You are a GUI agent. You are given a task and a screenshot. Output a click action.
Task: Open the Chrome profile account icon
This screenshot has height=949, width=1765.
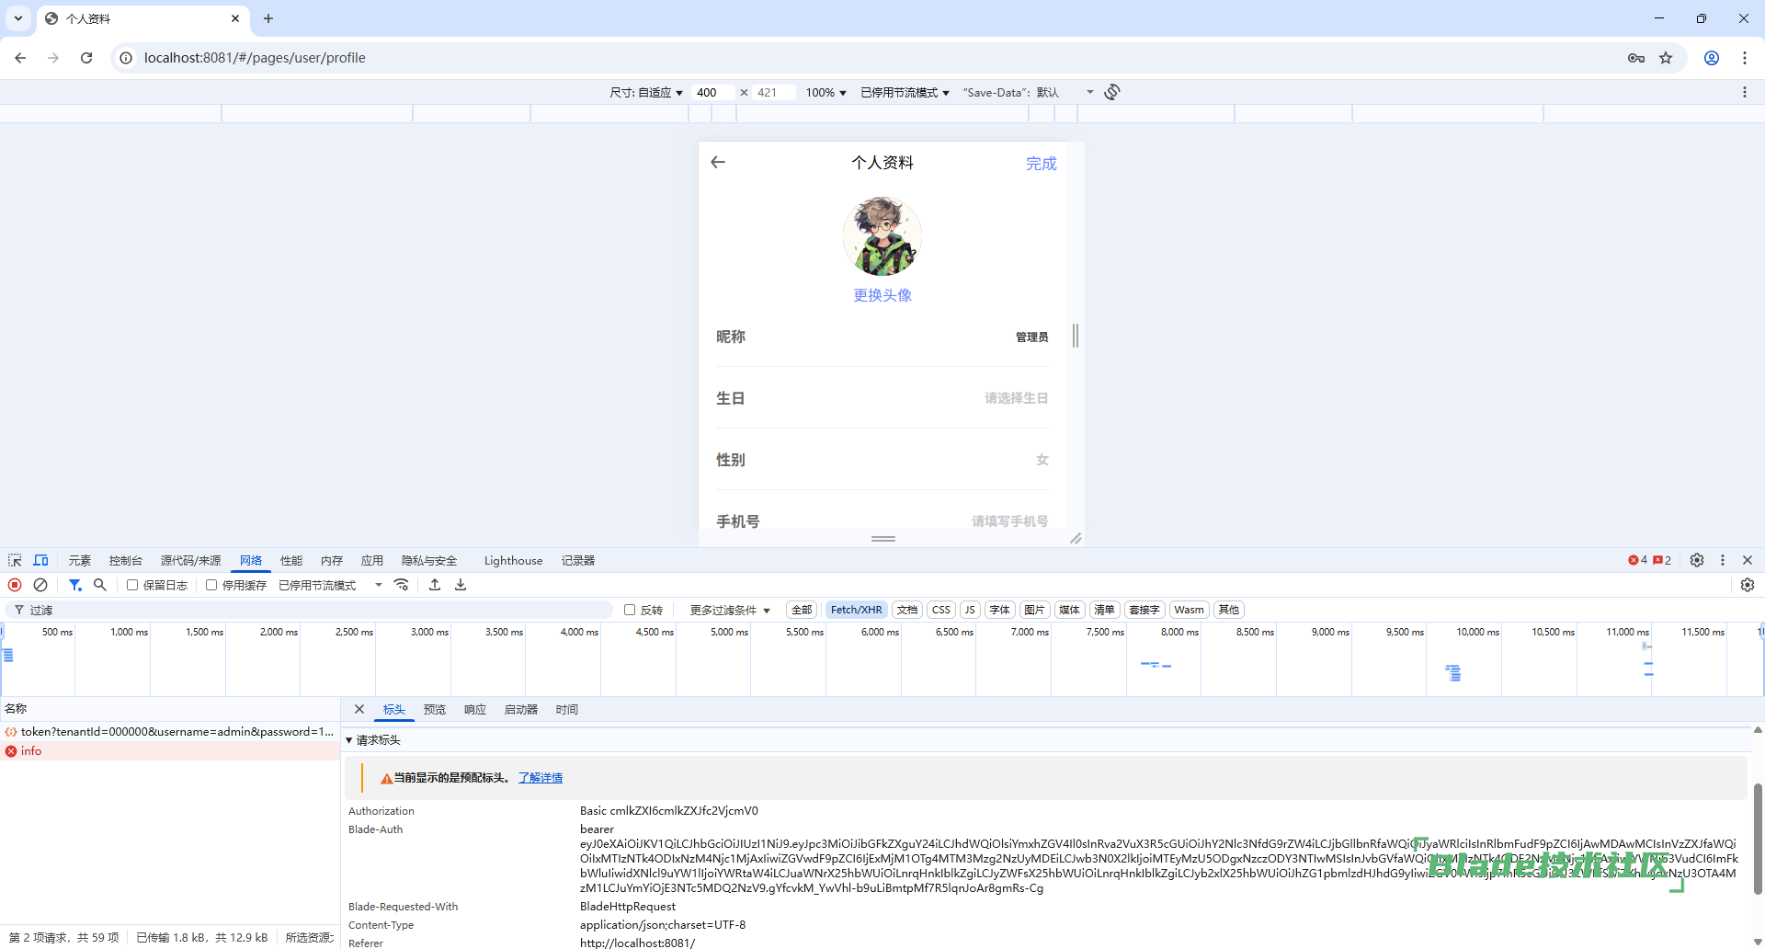coord(1712,58)
